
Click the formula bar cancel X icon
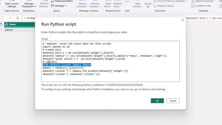coord(2,18)
